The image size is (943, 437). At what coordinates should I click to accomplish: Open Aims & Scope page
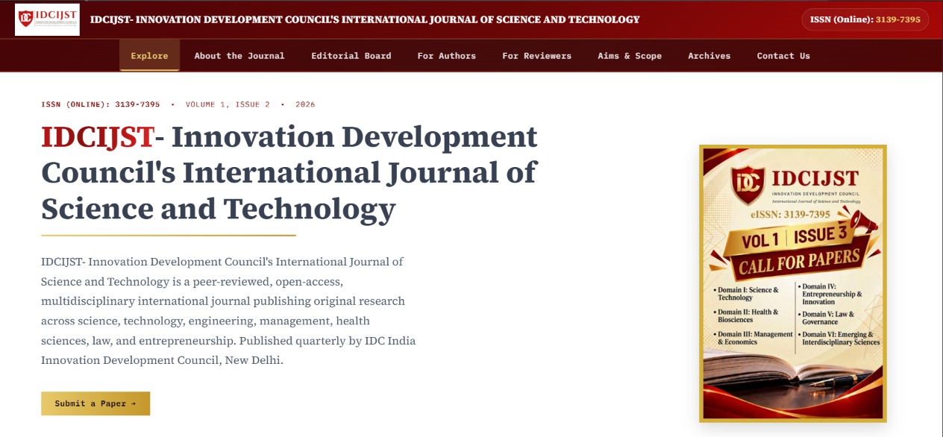pyautogui.click(x=630, y=56)
